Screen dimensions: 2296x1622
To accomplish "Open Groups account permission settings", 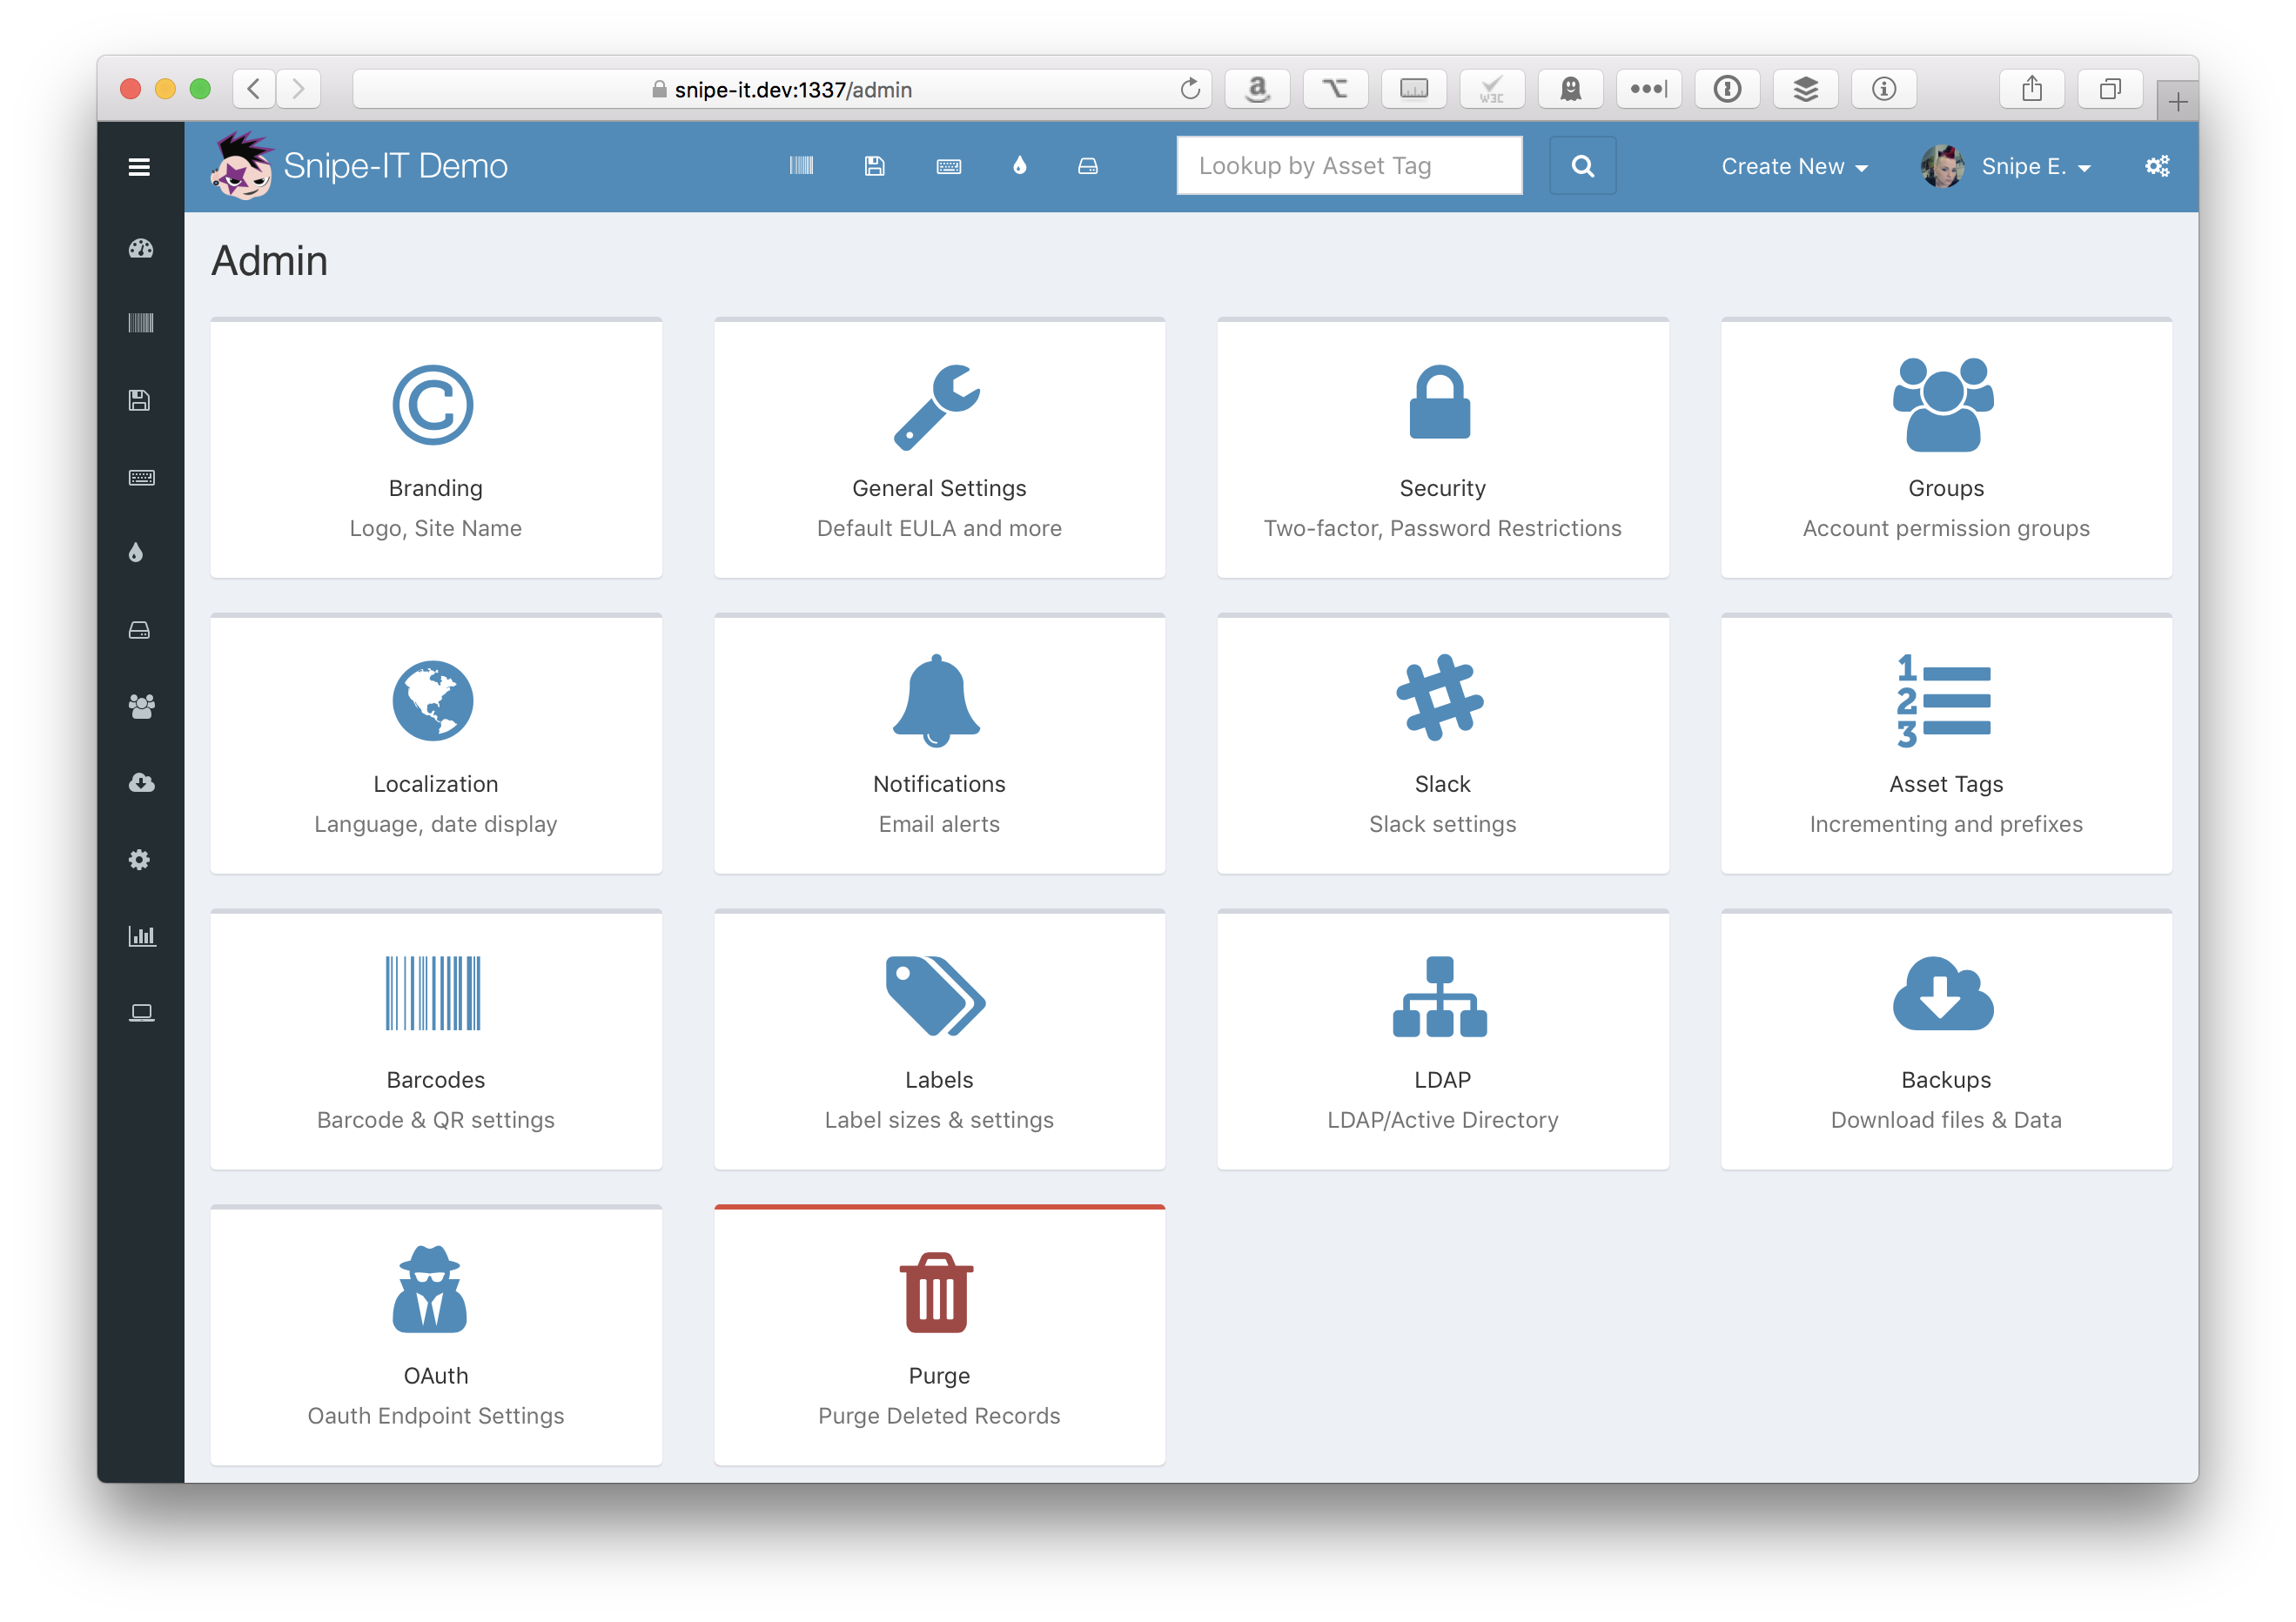I will tap(1945, 447).
